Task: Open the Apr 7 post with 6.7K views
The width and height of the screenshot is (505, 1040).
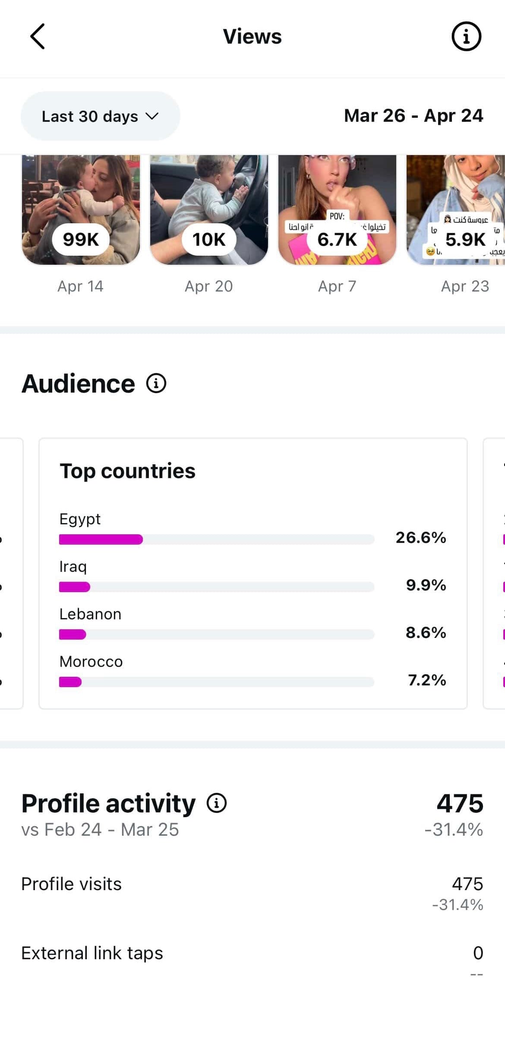Action: [x=337, y=210]
